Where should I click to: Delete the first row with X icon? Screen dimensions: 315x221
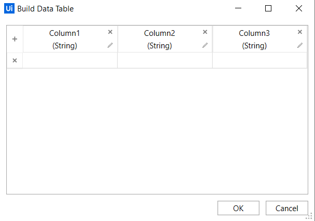(x=15, y=60)
